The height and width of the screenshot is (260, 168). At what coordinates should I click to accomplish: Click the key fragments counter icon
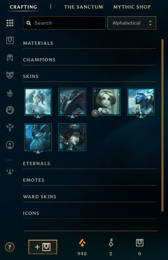click(x=111, y=243)
